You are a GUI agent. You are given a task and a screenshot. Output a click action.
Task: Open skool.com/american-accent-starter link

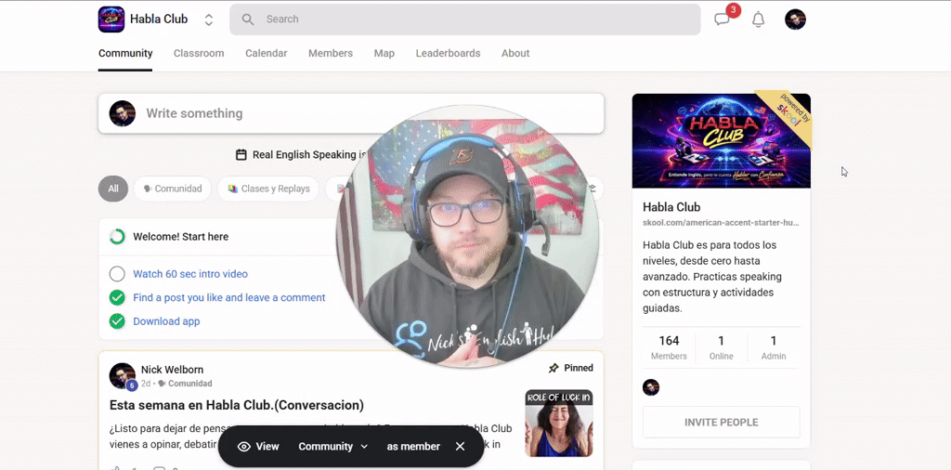click(x=721, y=223)
